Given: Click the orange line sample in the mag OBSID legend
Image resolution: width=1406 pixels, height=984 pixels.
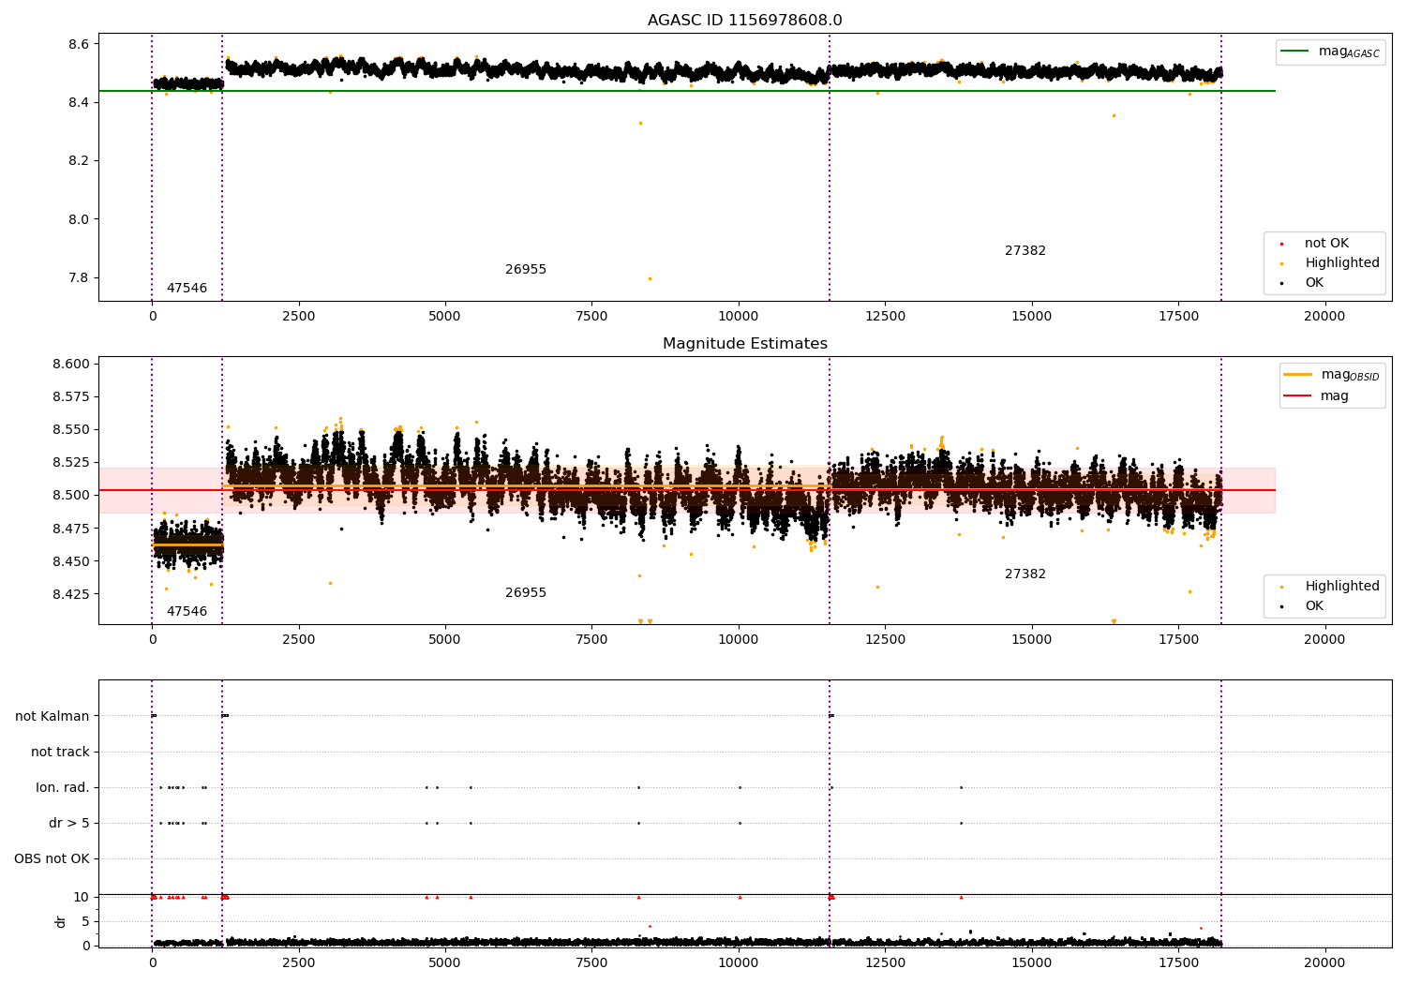Looking at the screenshot, I should 1297,375.
